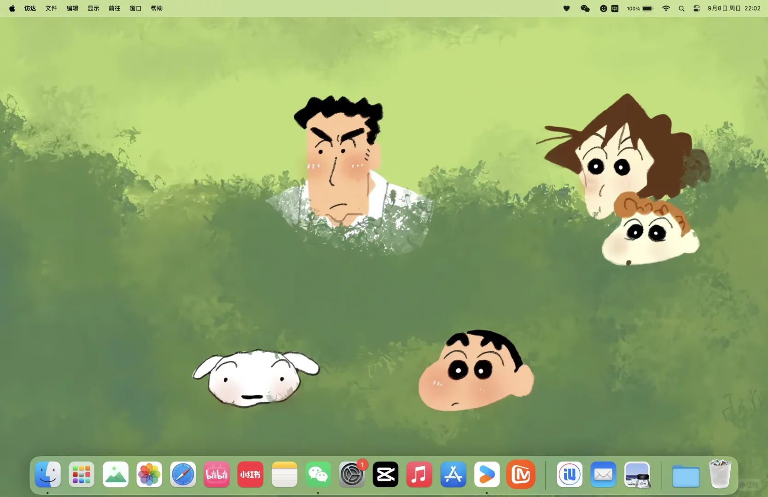Open Spotlight search
The height and width of the screenshot is (497, 768).
(681, 8)
